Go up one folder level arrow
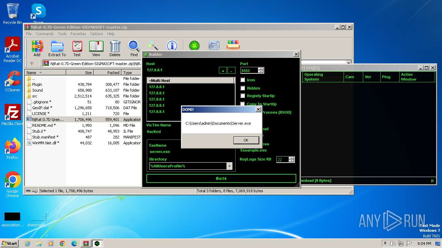The width and height of the screenshot is (442, 248). coord(32,63)
